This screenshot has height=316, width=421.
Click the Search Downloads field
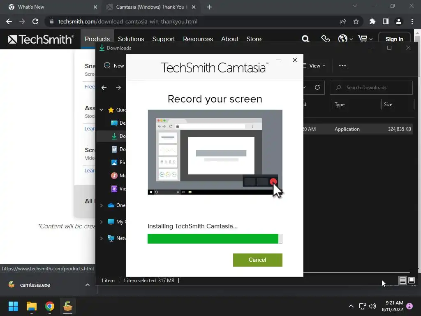(x=371, y=88)
